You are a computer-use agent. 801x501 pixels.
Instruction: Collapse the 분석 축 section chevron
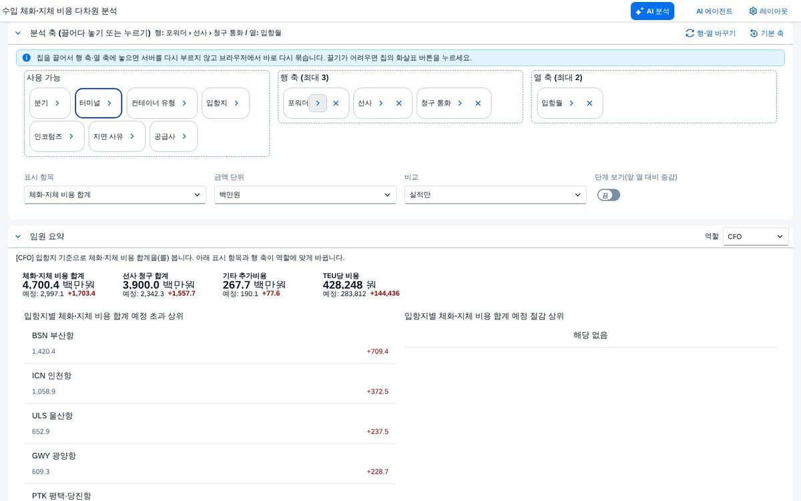(18, 33)
